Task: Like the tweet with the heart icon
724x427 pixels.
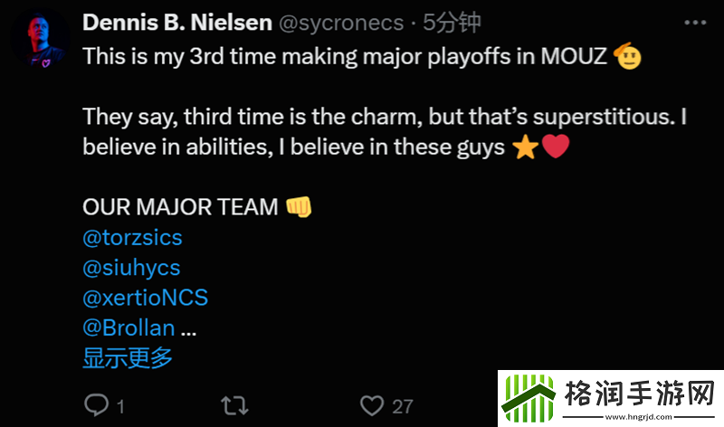Action: point(372,406)
